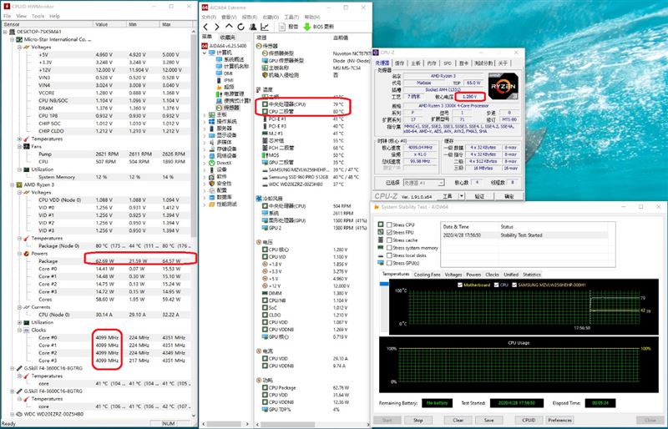Click the 网络设备 network tree icon

click(x=212, y=156)
